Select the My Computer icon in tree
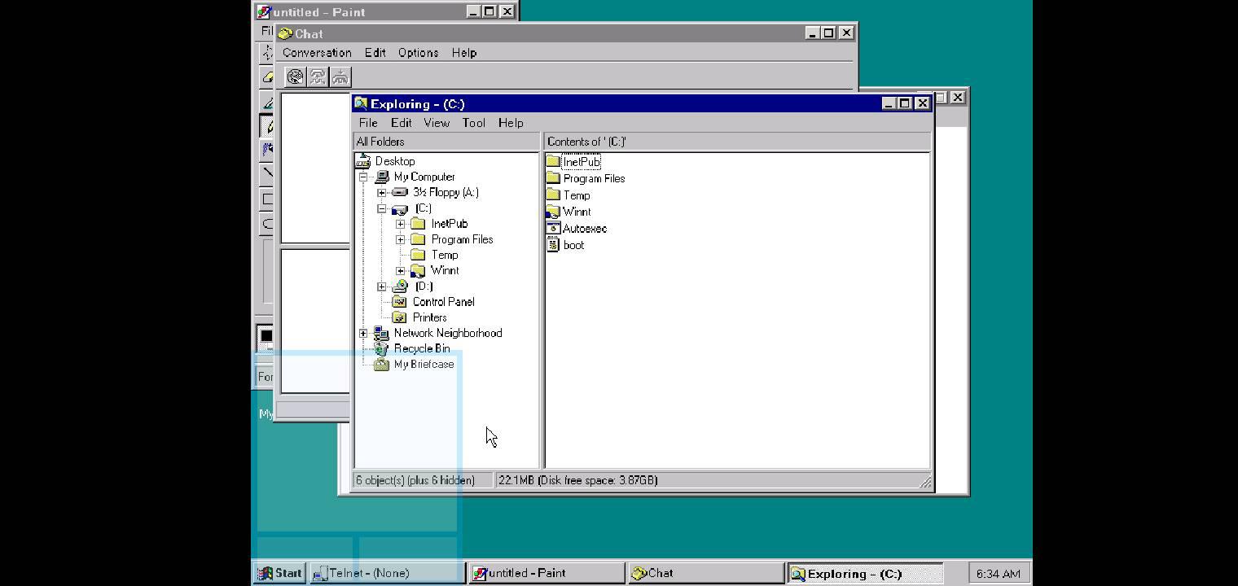 [x=382, y=177]
